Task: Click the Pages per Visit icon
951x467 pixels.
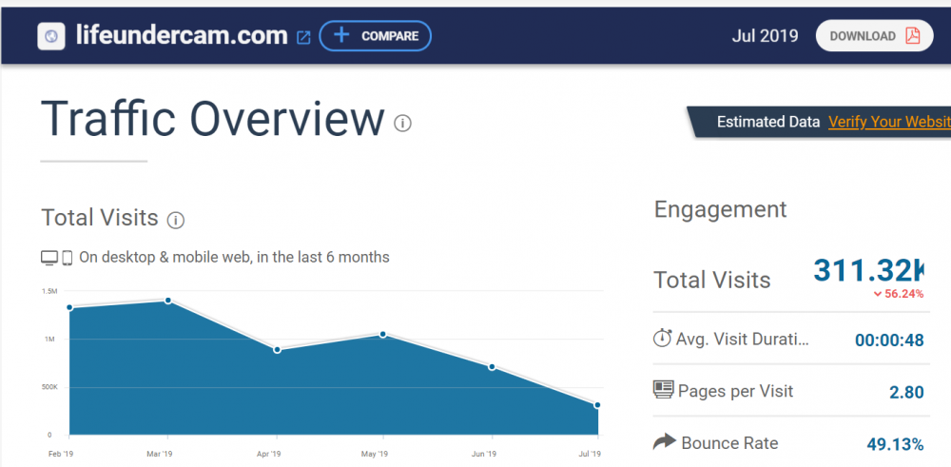Action: point(663,390)
